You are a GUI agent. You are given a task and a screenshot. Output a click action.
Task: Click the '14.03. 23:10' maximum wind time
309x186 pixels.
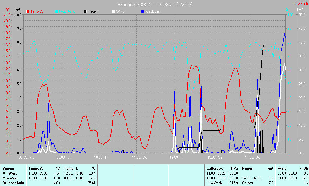(x=287, y=178)
